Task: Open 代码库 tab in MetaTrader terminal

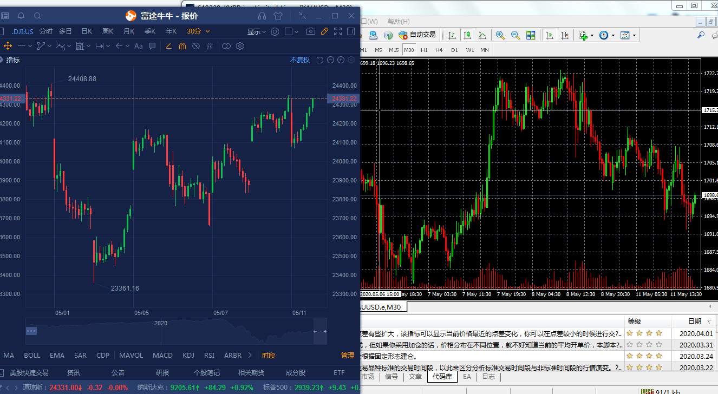Action: click(442, 377)
